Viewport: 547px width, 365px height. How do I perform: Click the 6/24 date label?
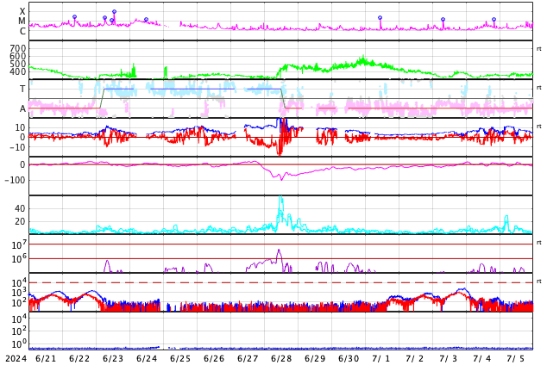[x=147, y=359]
